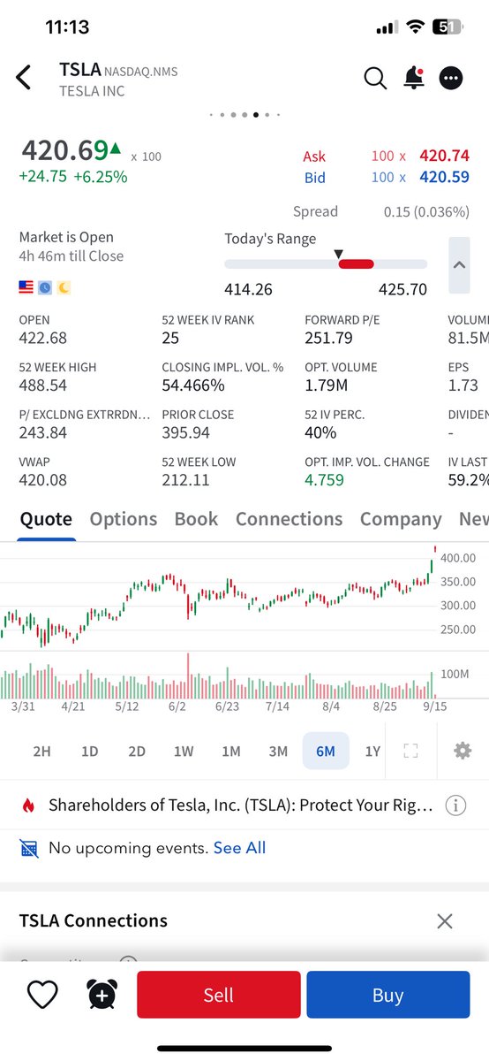Open the See All events link
The image size is (489, 1061).
click(x=239, y=848)
